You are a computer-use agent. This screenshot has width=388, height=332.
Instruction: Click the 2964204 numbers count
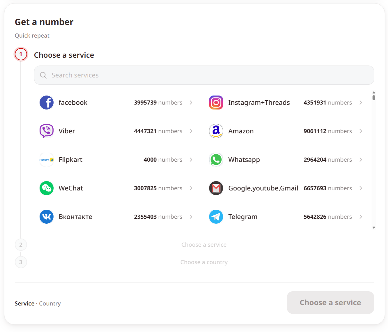pyautogui.click(x=328, y=160)
